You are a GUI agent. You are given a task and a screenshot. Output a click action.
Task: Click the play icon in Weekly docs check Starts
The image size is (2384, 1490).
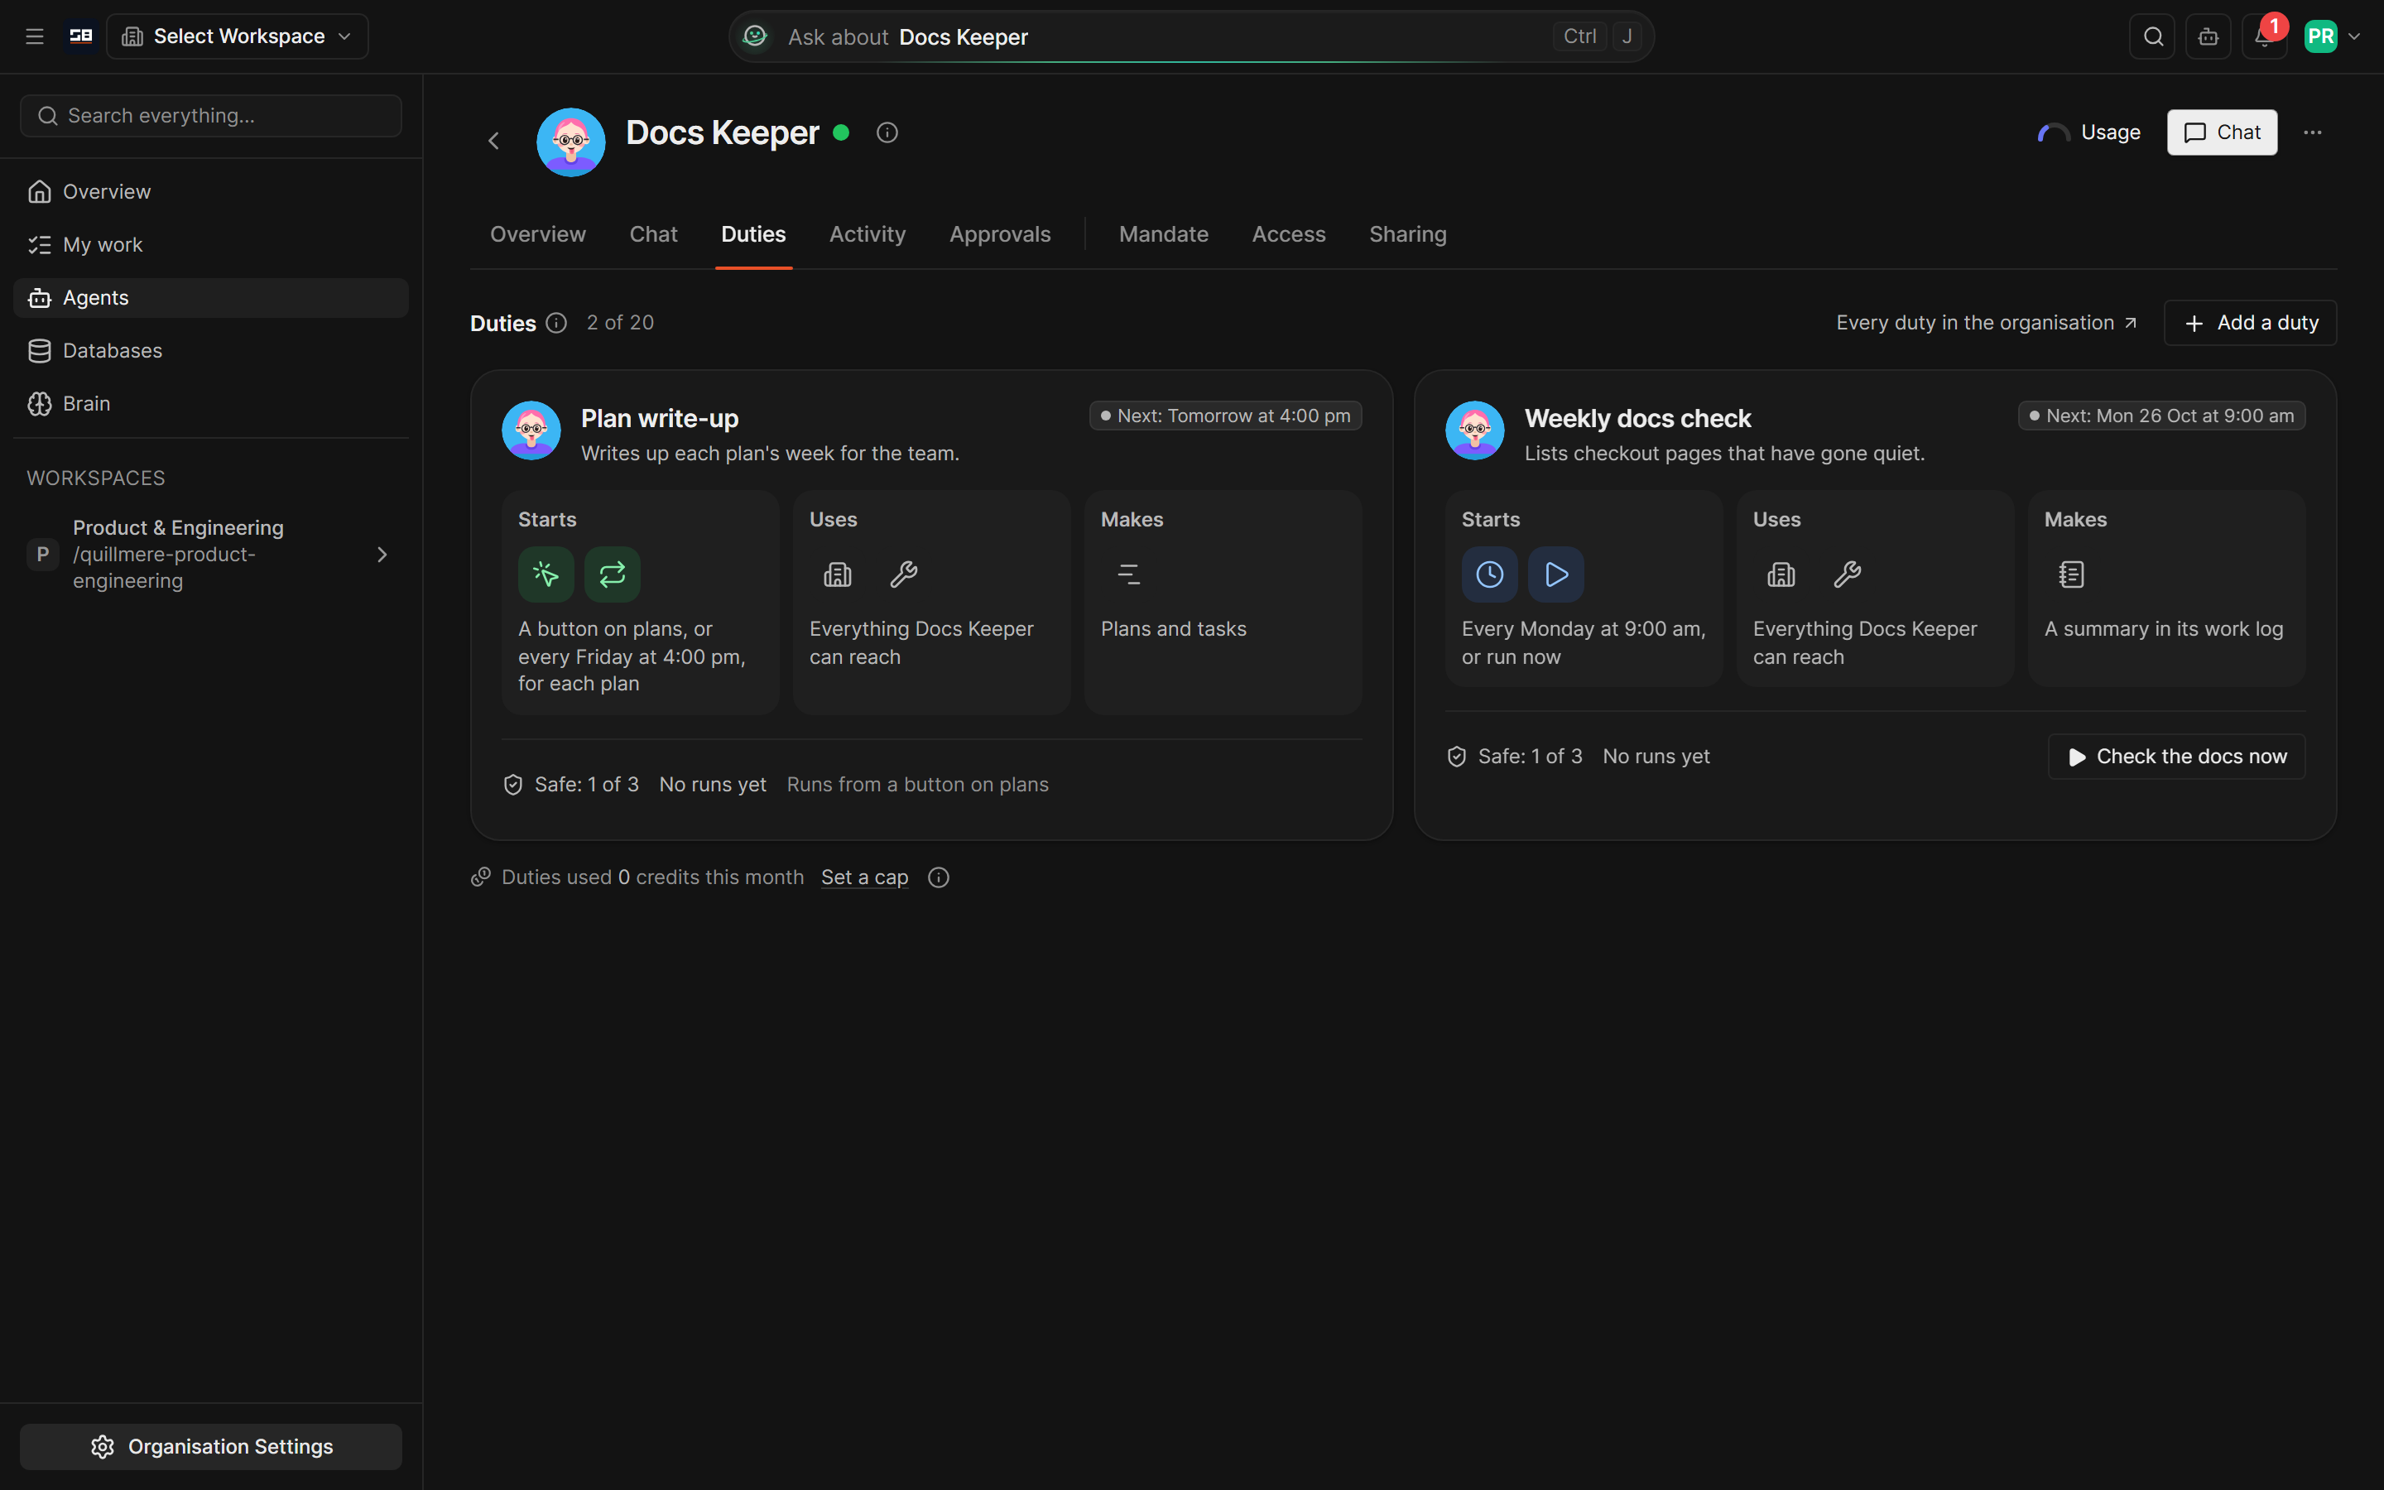click(1555, 574)
